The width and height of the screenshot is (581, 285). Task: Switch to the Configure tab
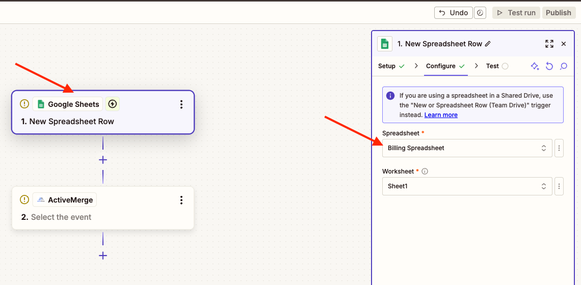[x=445, y=66]
